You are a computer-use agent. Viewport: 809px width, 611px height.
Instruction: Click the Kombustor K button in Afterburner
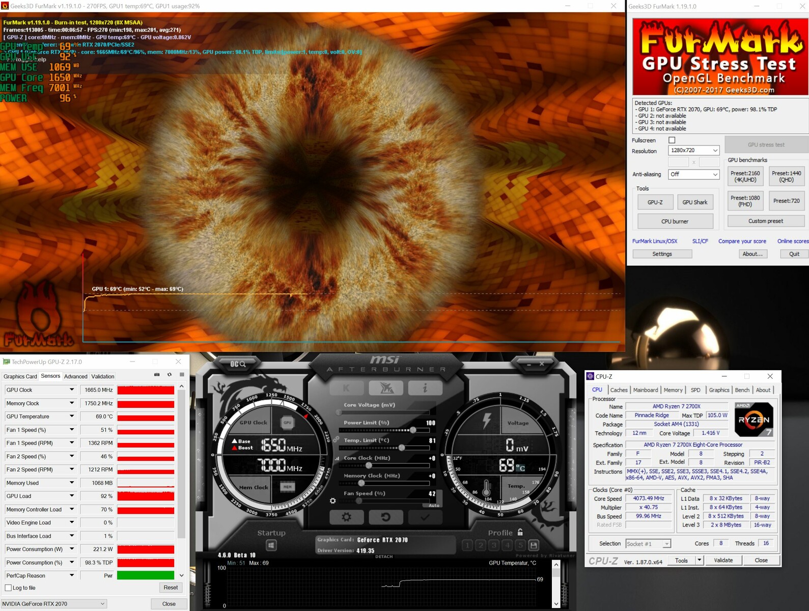tap(346, 388)
